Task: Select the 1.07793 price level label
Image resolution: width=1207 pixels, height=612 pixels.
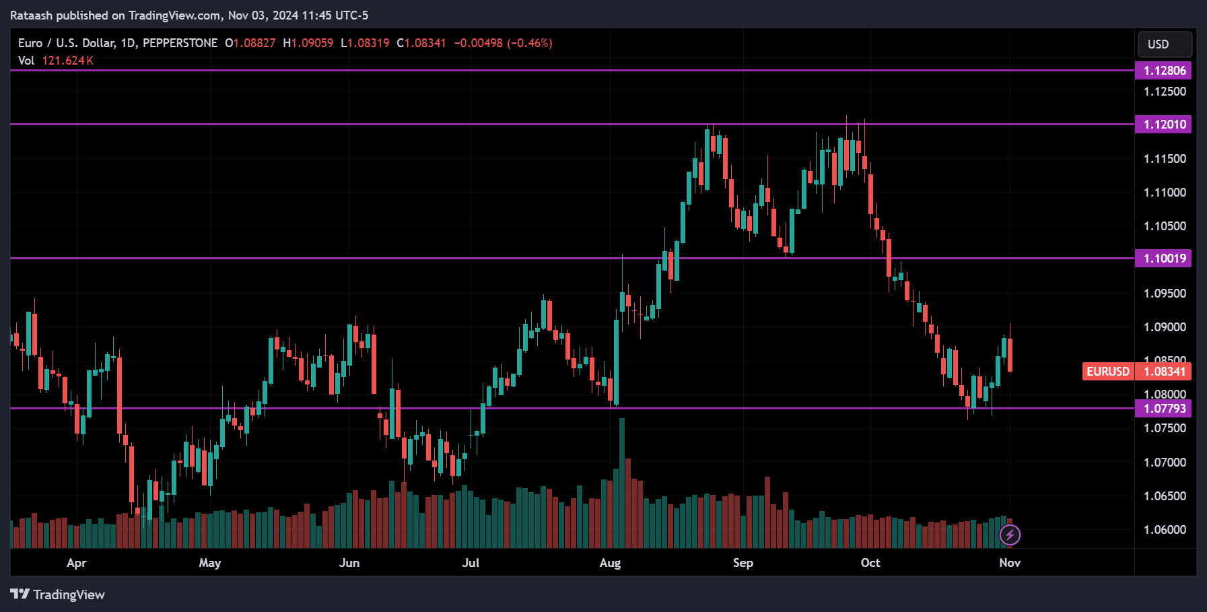Action: (1163, 409)
